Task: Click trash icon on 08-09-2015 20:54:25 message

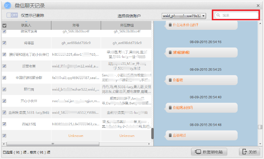Action: point(170,80)
